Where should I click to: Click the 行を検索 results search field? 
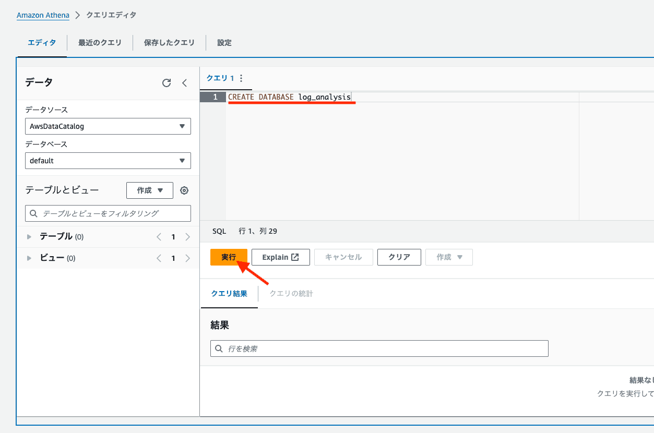pos(379,348)
